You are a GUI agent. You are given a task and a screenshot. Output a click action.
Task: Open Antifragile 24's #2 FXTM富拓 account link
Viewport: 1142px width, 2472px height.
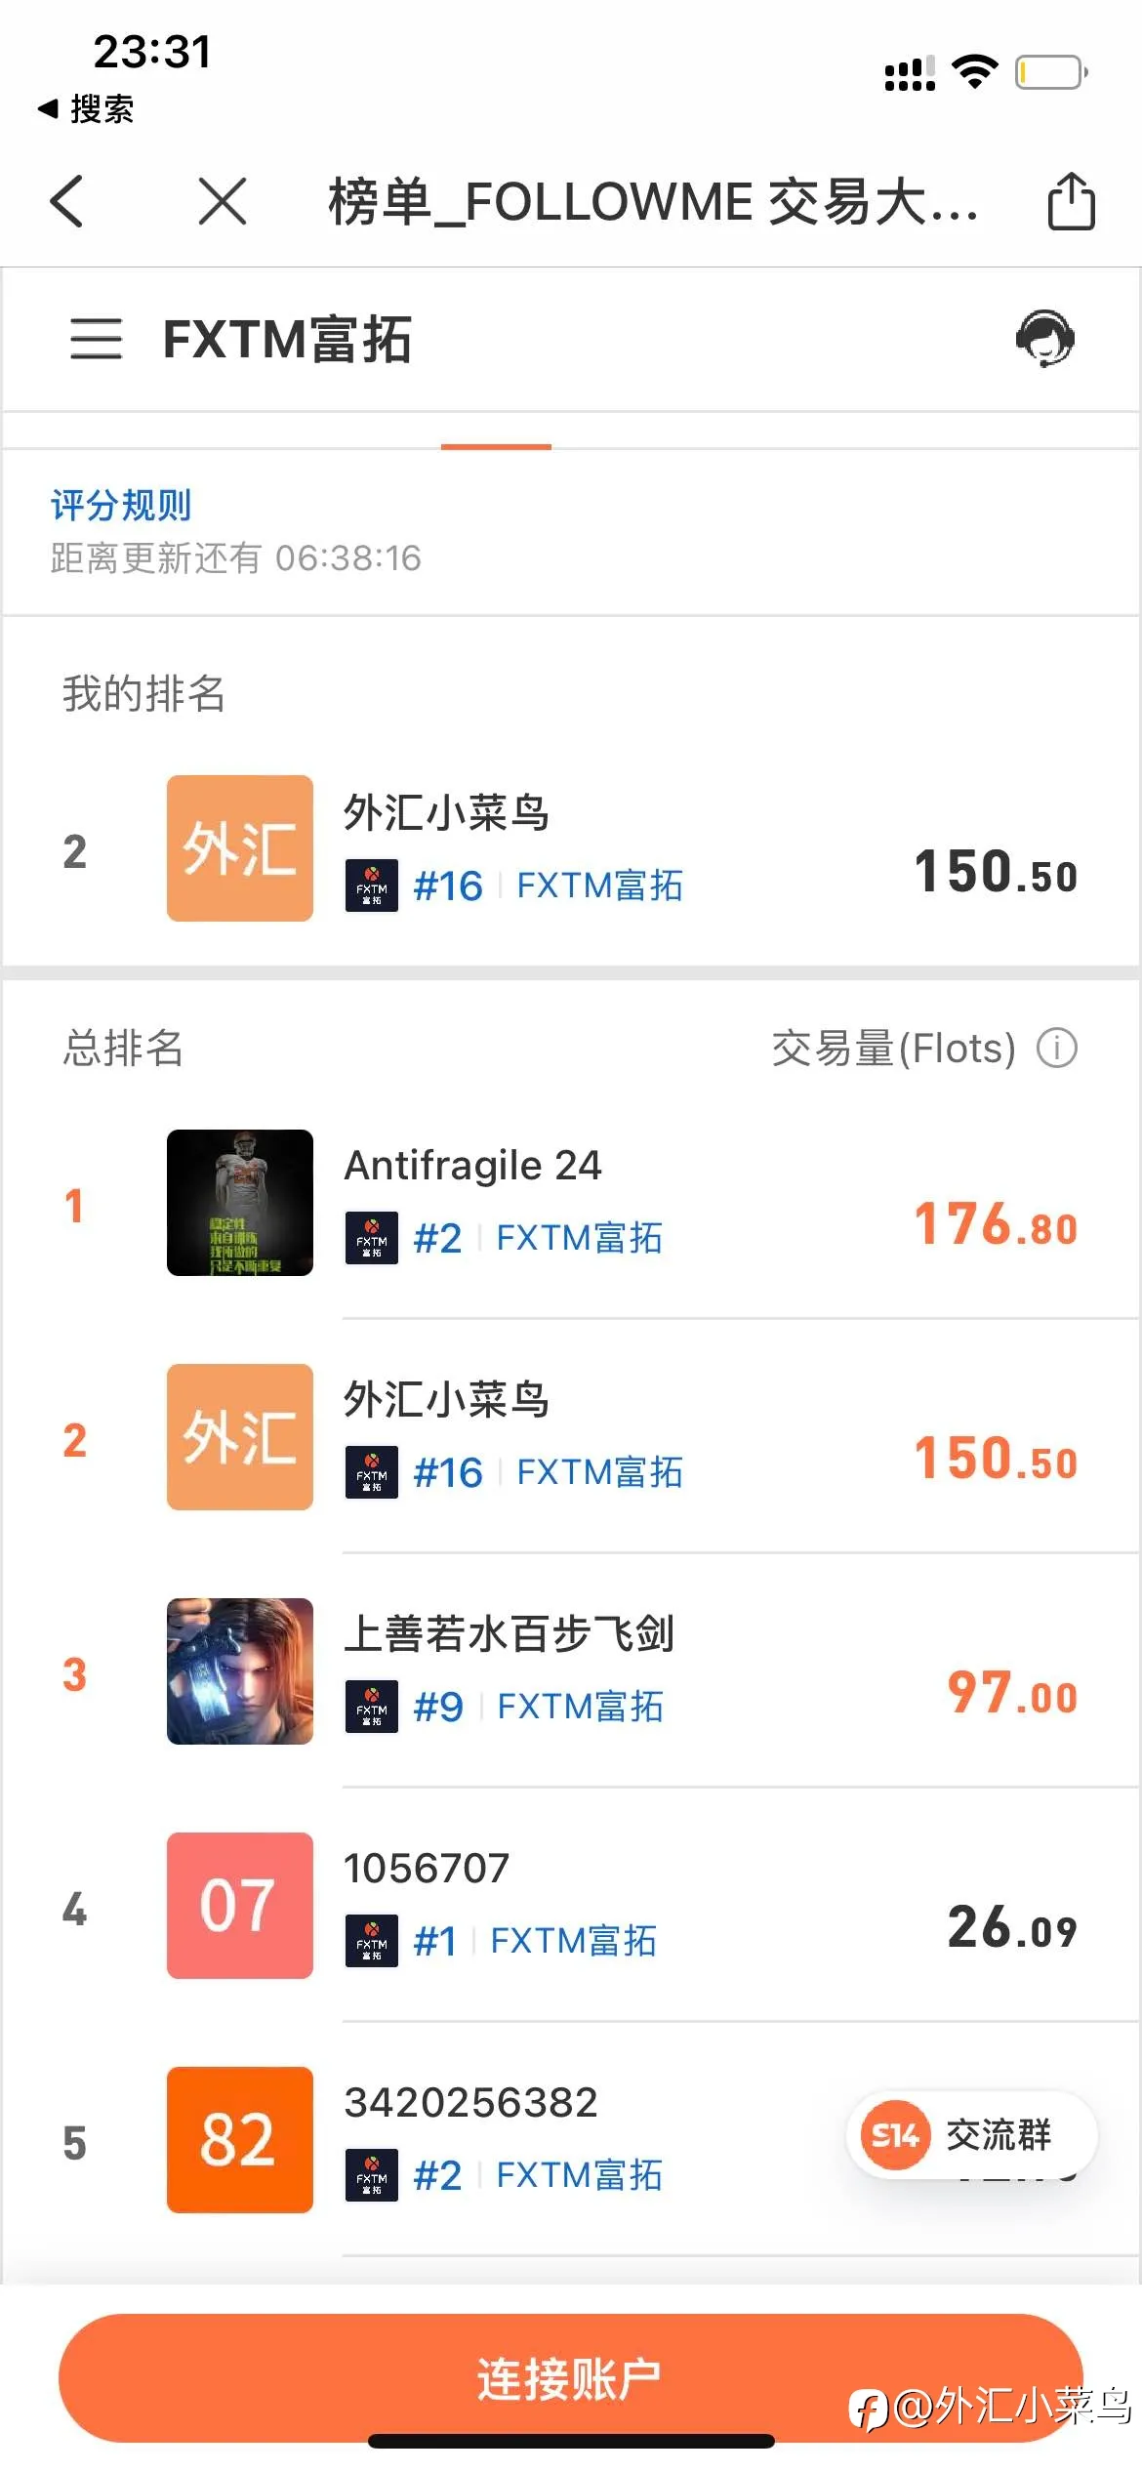505,1238
